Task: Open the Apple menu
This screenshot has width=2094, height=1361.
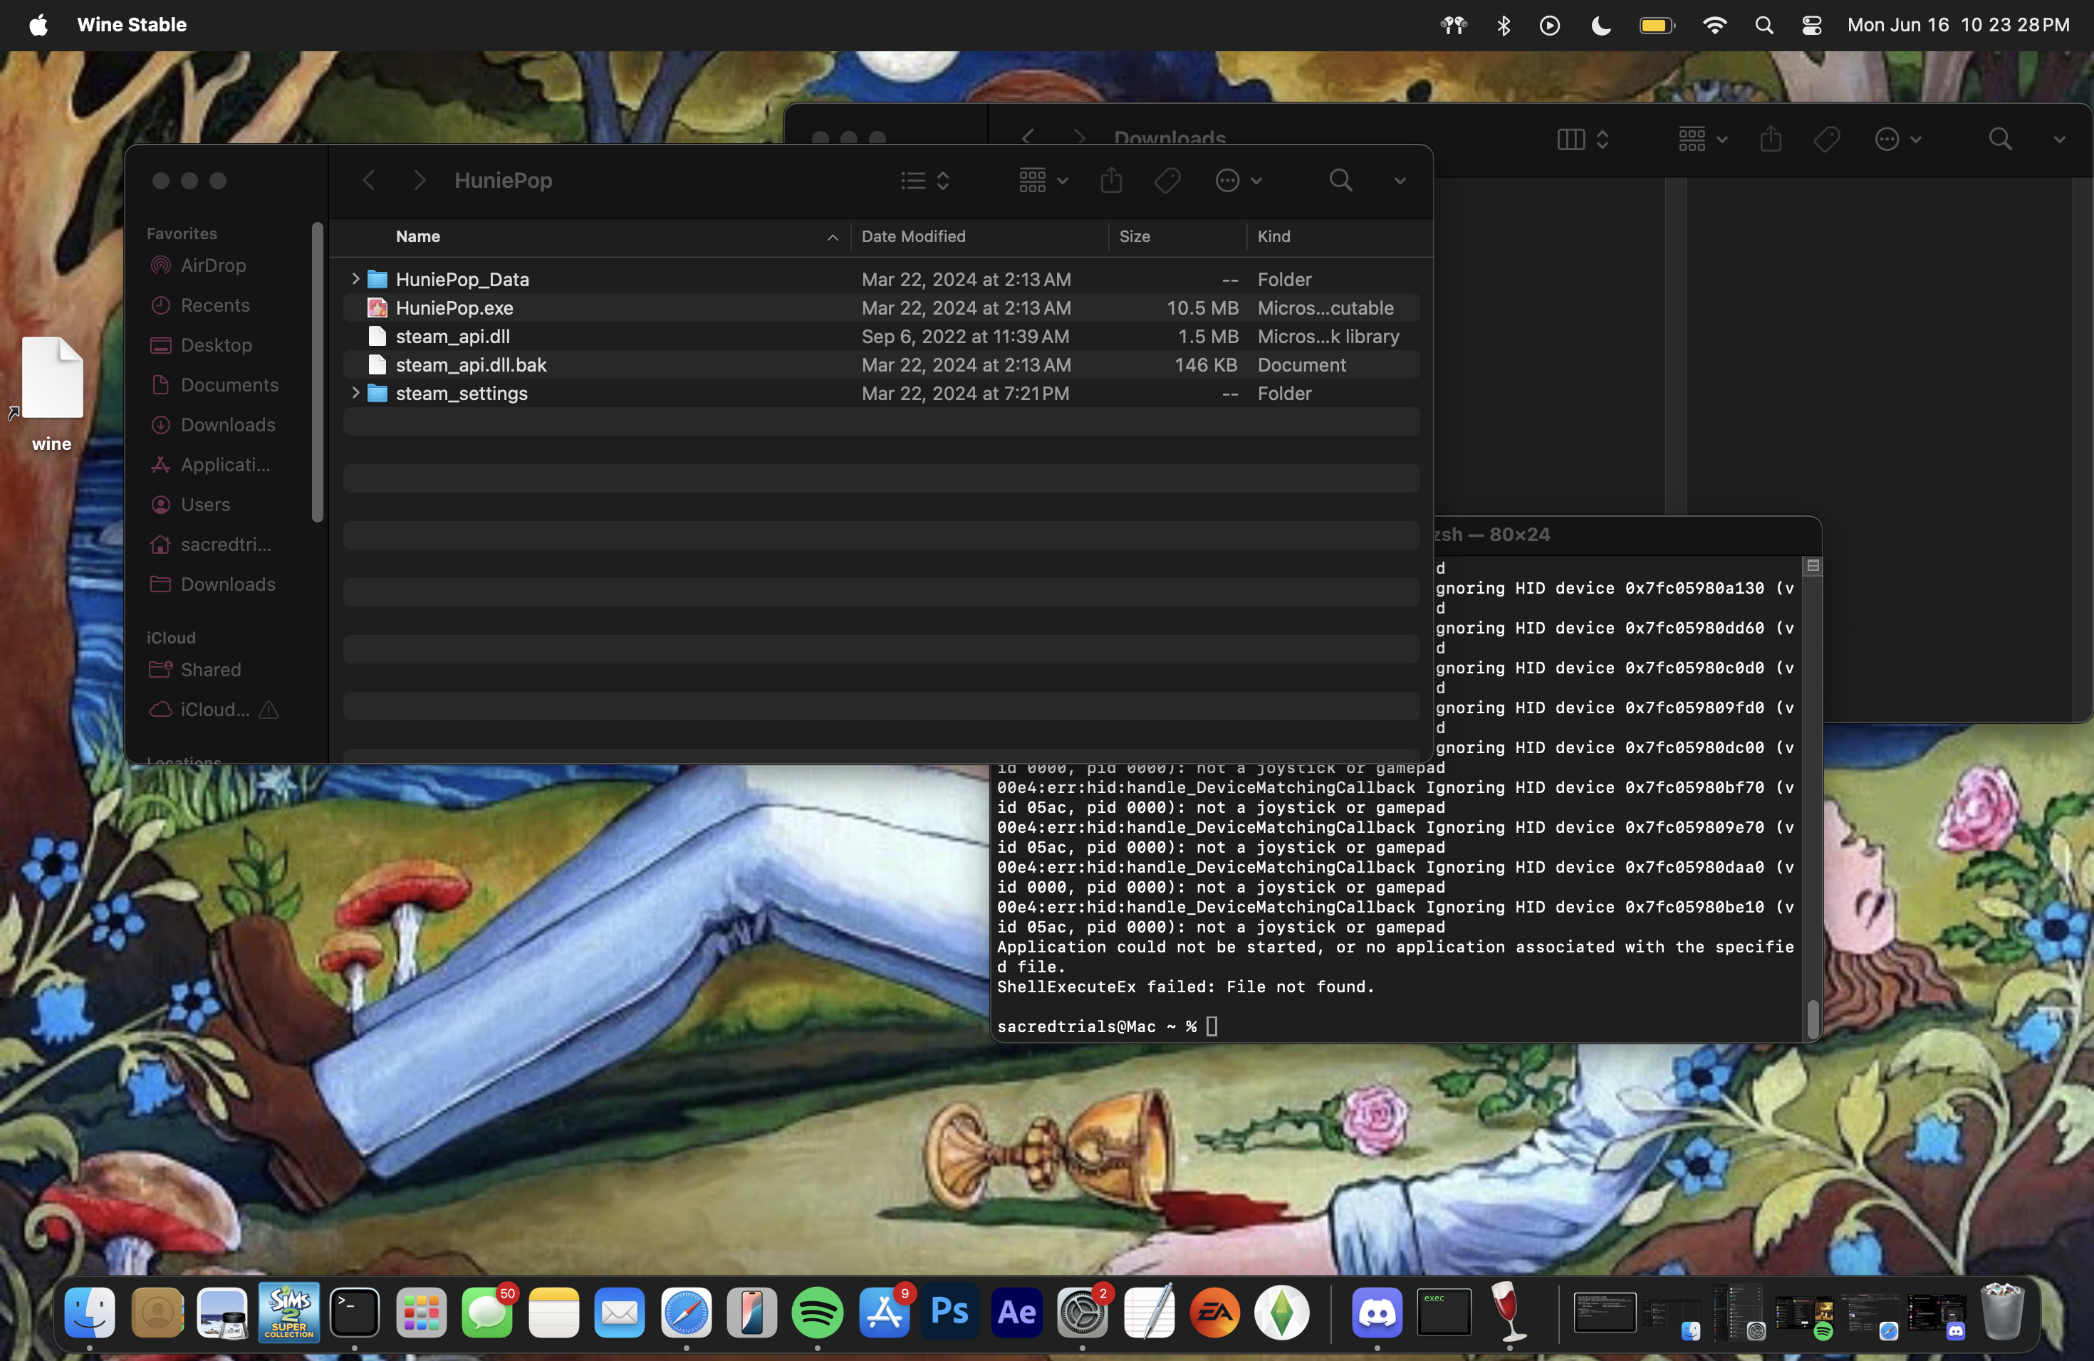Action: coord(38,26)
